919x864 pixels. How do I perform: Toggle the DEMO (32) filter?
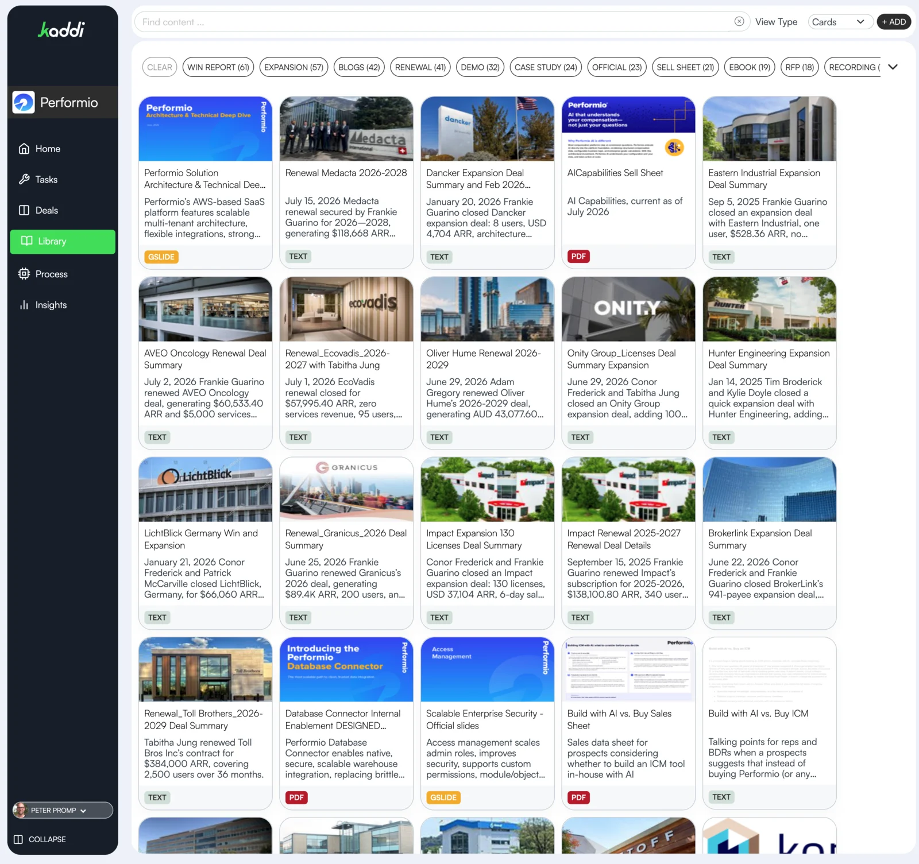(480, 67)
